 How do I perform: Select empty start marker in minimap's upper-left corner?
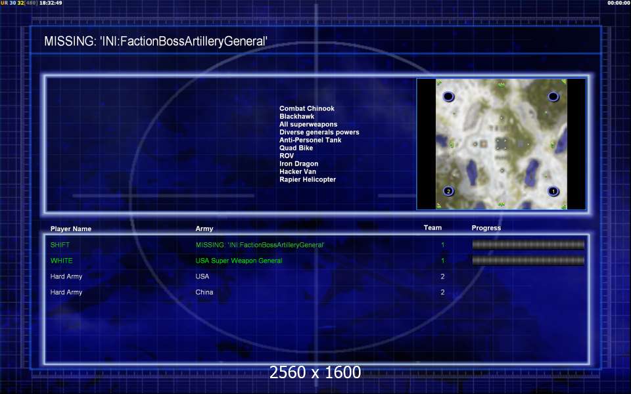click(448, 97)
